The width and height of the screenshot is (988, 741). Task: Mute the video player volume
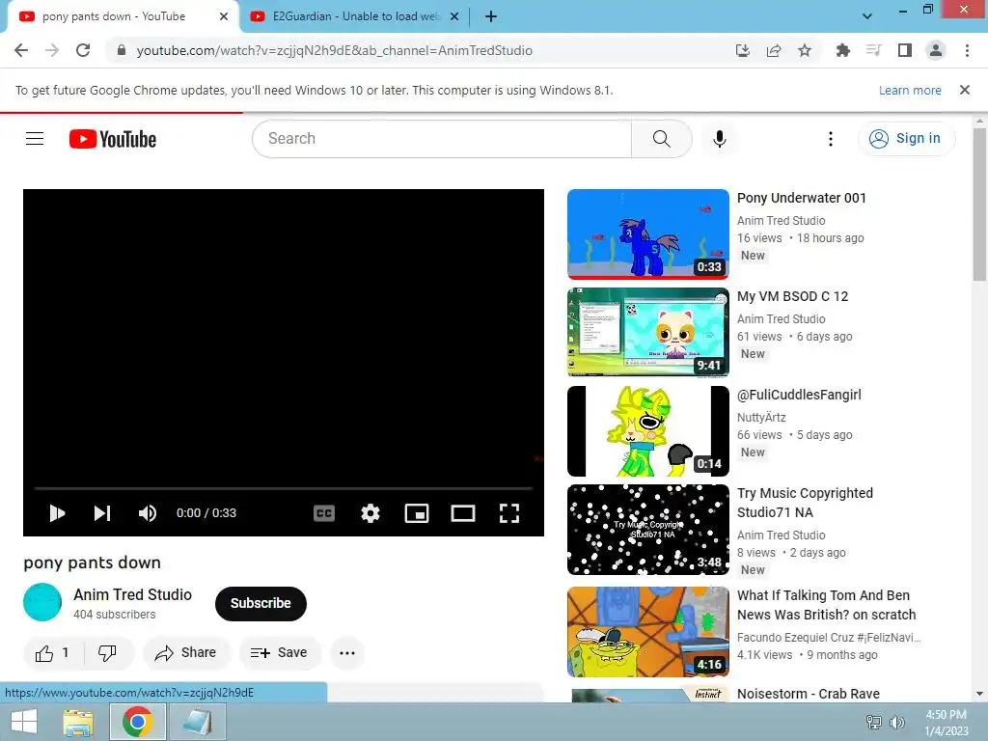[x=148, y=513]
